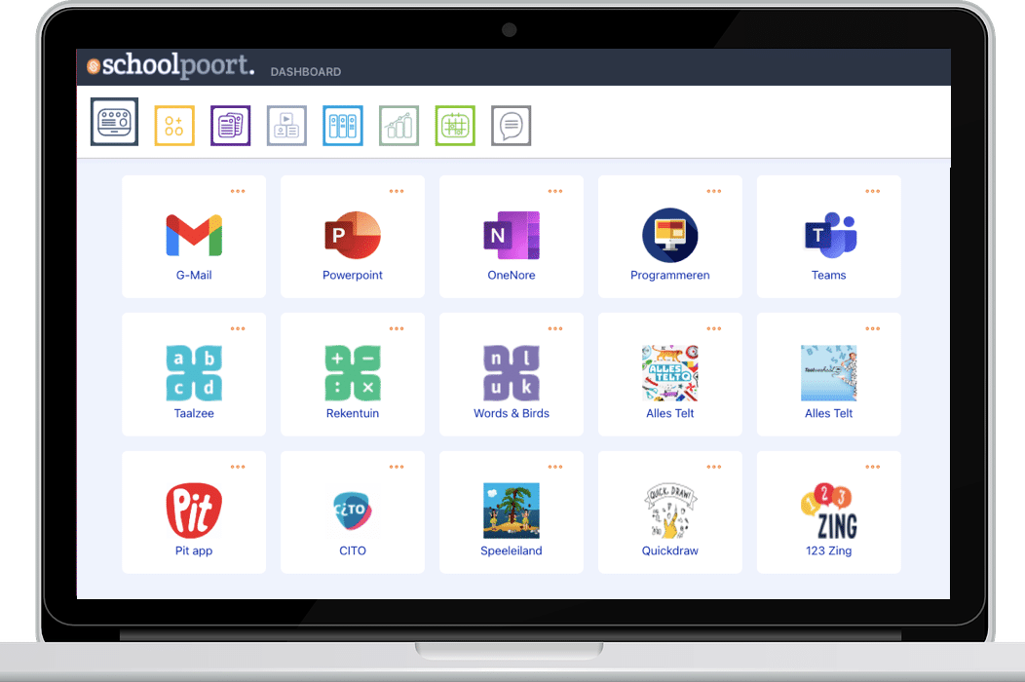Select the bar chart statistics toolbar icon

tap(399, 126)
